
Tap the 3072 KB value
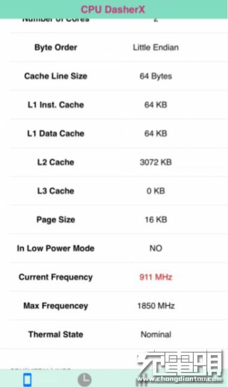(x=156, y=162)
